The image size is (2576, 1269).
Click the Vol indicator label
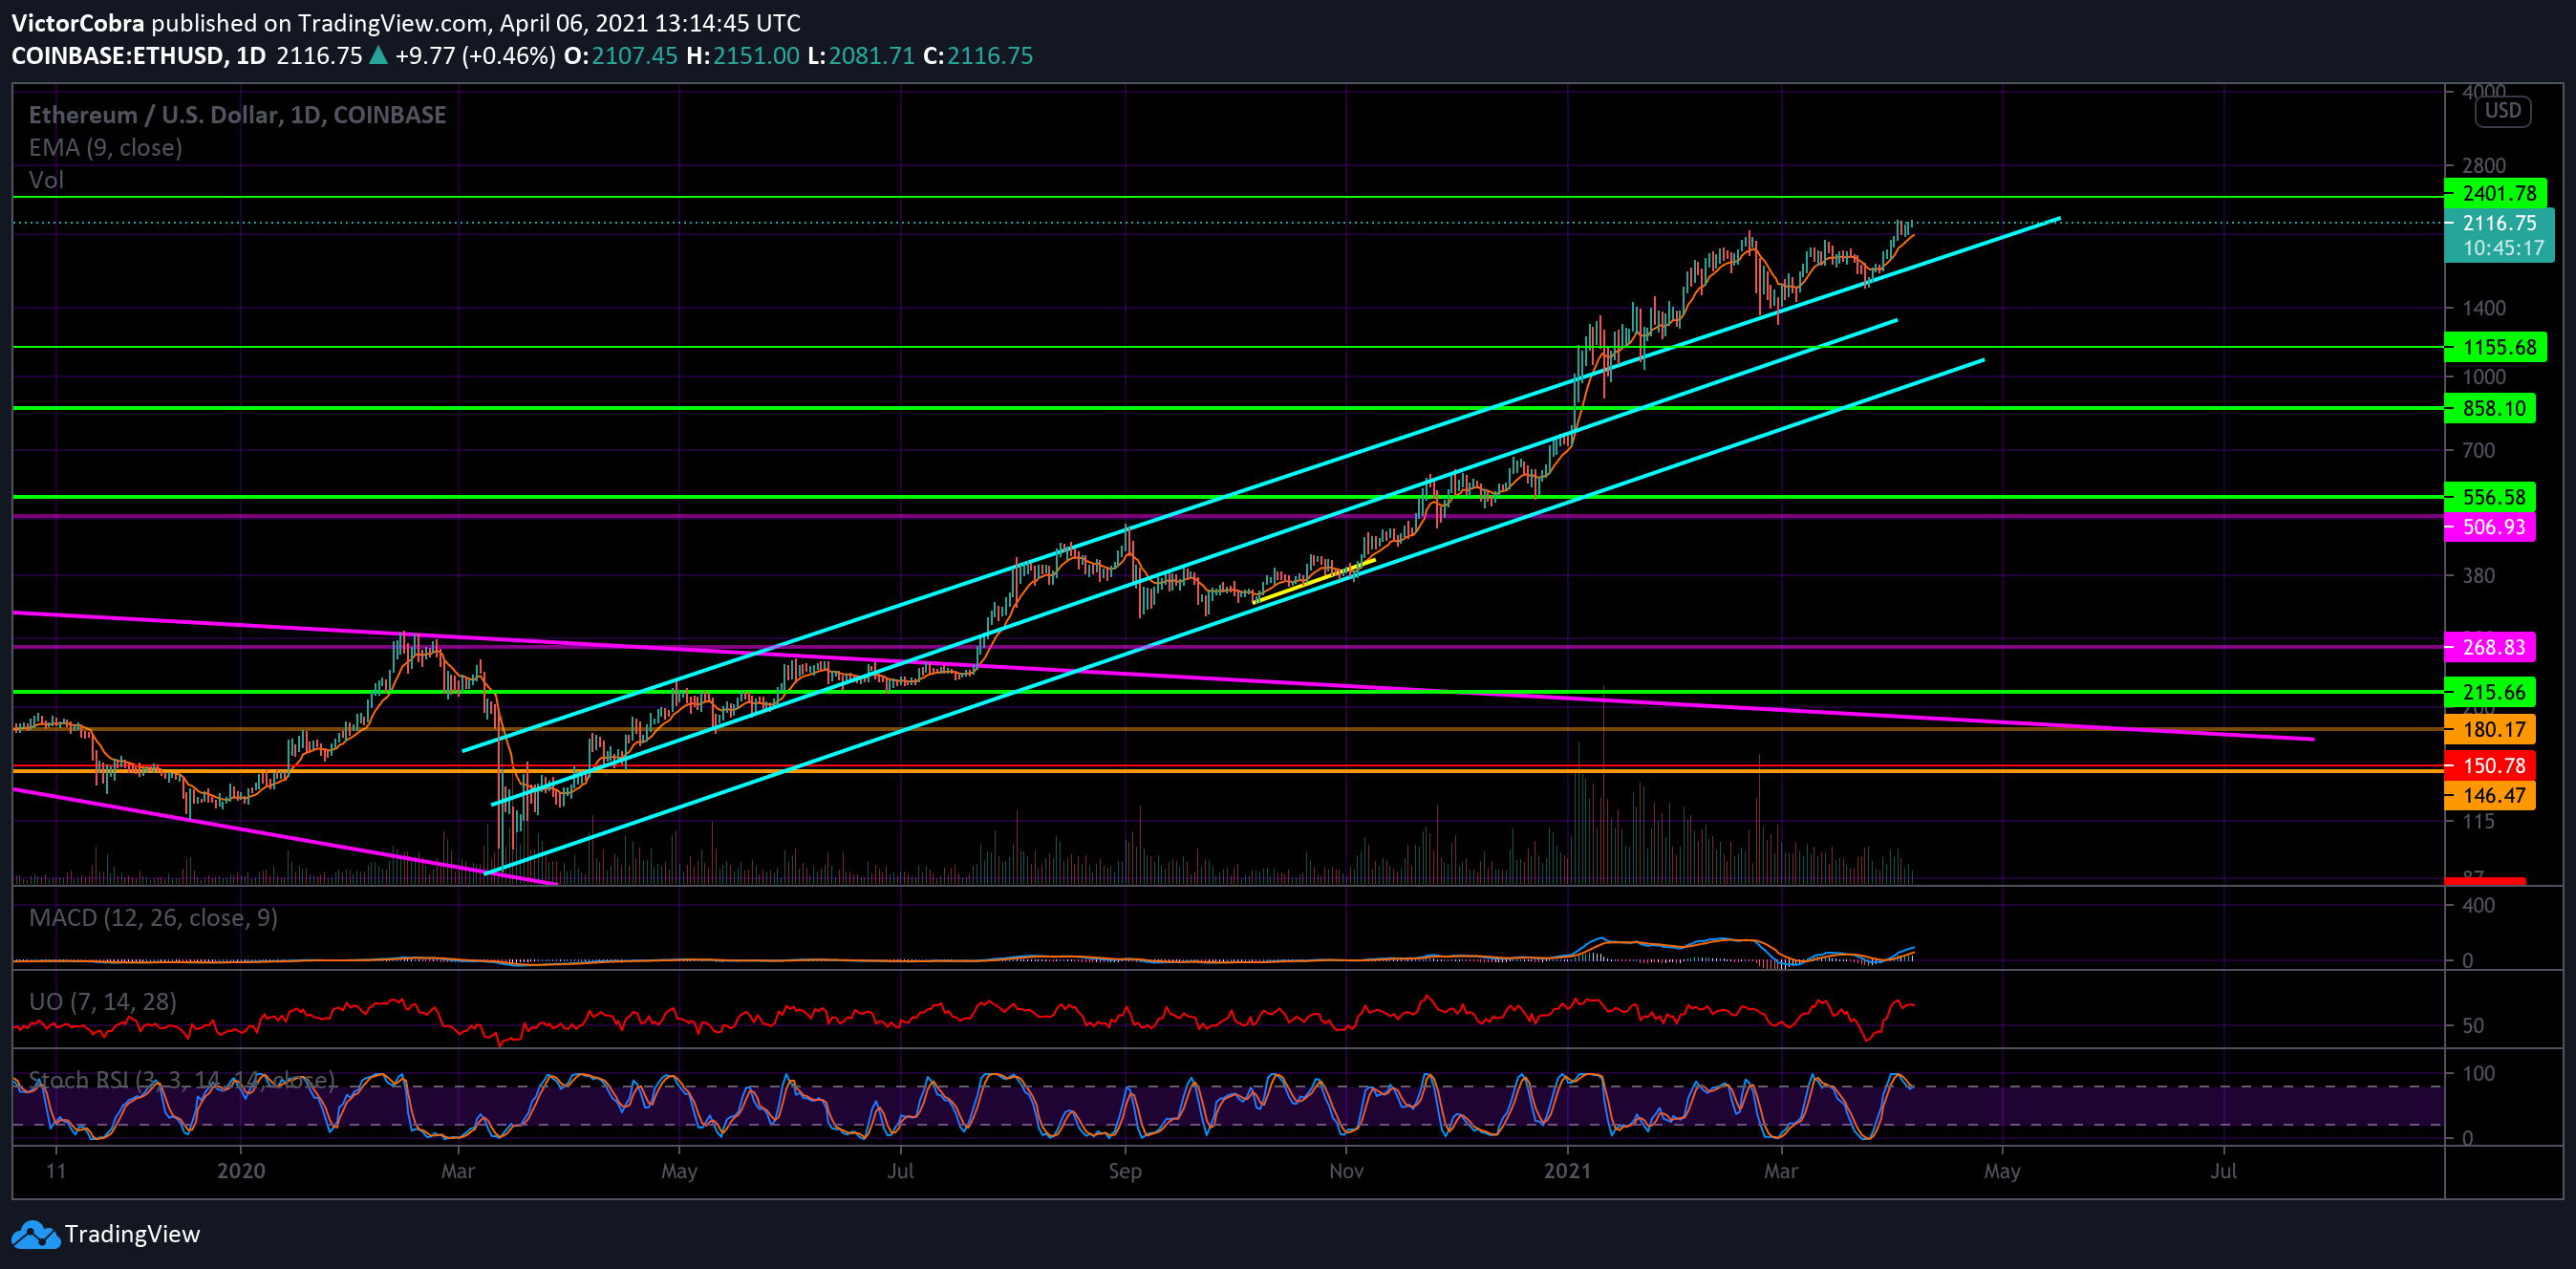tap(46, 180)
